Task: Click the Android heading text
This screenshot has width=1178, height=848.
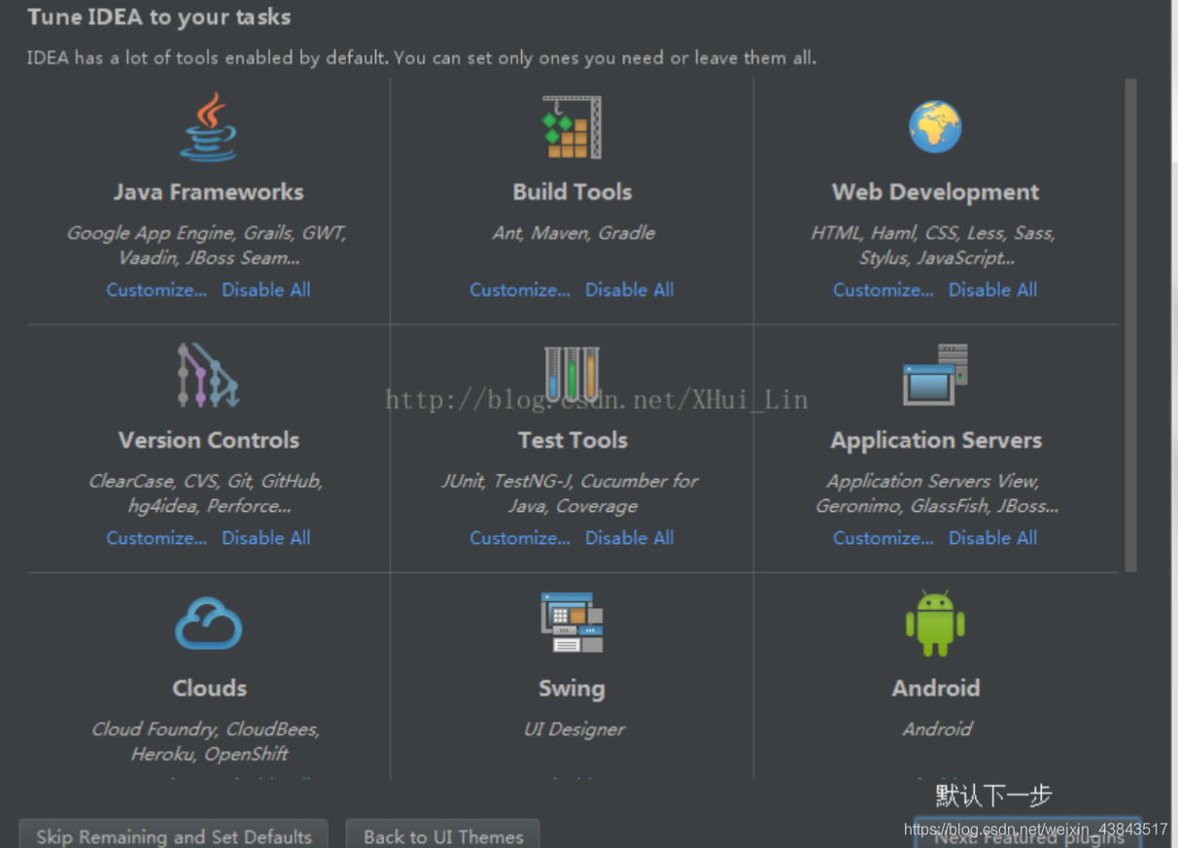Action: click(x=936, y=688)
